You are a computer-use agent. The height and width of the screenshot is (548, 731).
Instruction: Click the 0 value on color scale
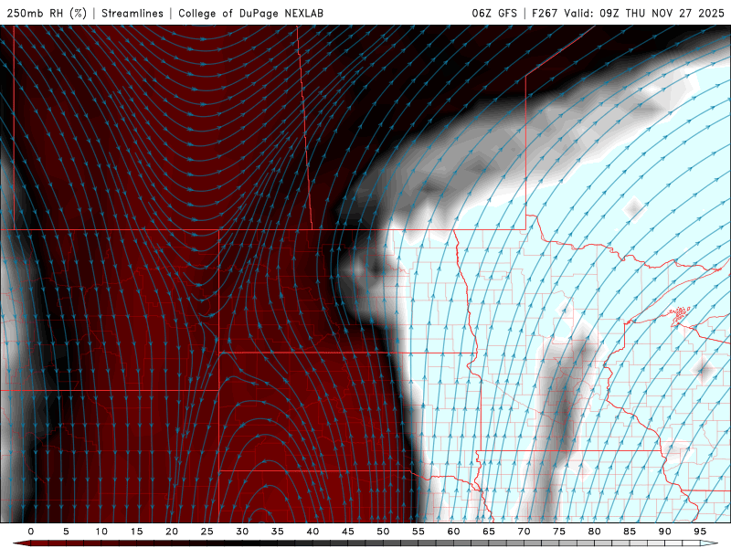(31, 532)
